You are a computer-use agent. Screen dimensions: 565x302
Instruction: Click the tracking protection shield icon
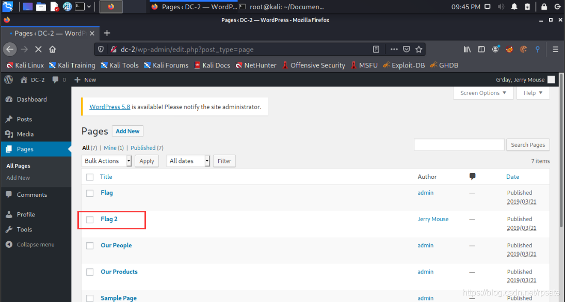(x=101, y=49)
